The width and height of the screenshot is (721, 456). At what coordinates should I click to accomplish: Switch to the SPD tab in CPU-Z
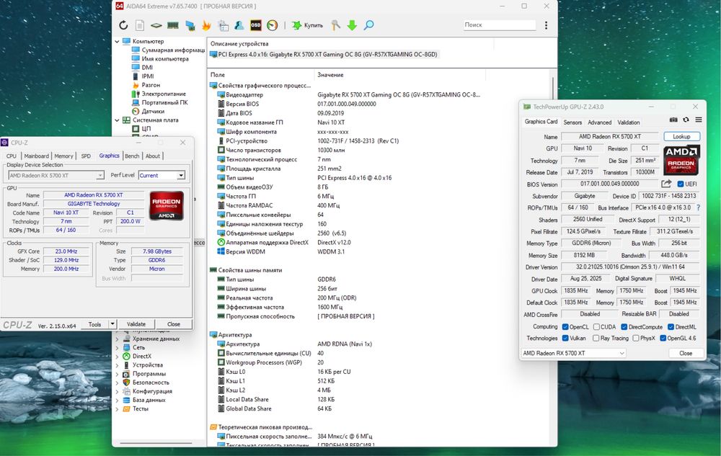(x=86, y=156)
